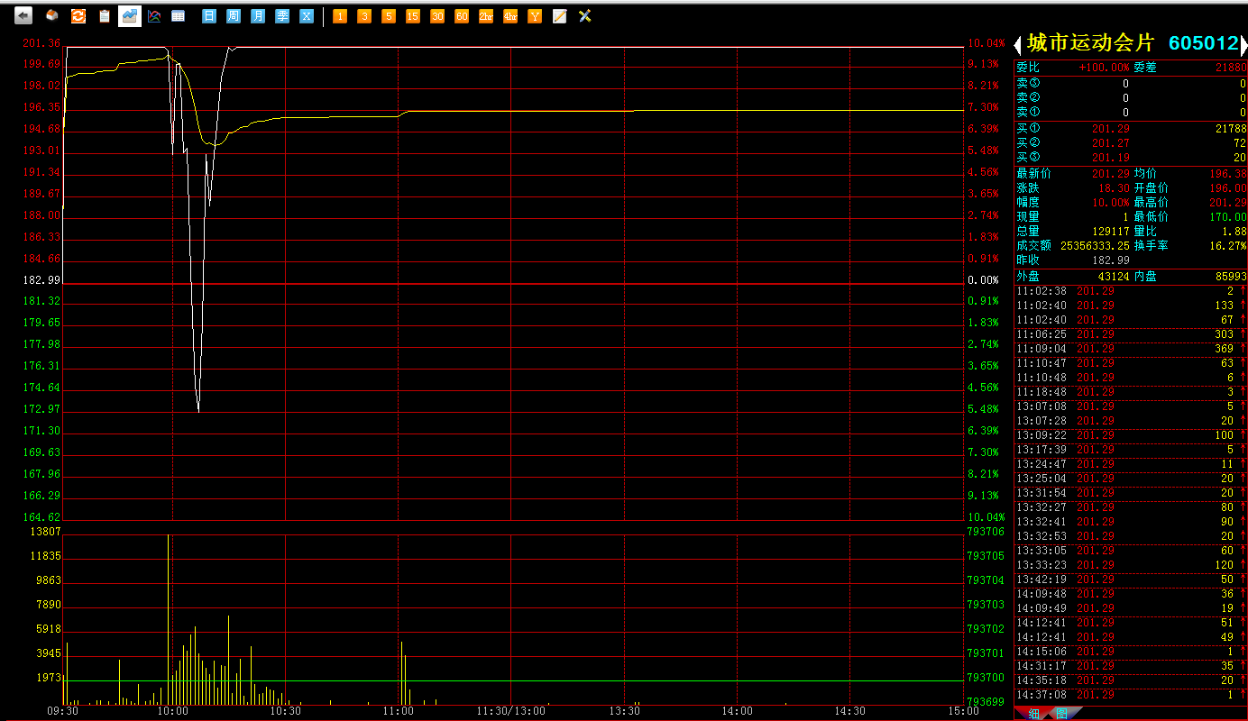Click the 外盘 value 43124
The width and height of the screenshot is (1248, 721).
[x=1114, y=277]
